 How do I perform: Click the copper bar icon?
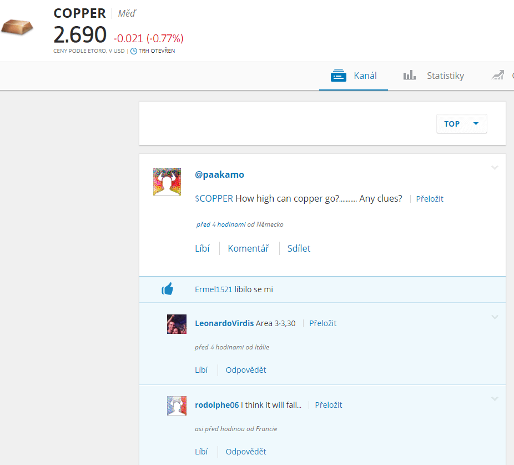click(x=17, y=27)
